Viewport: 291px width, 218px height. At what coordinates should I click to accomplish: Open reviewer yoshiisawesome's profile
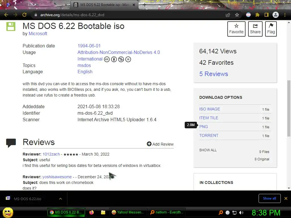point(57,177)
